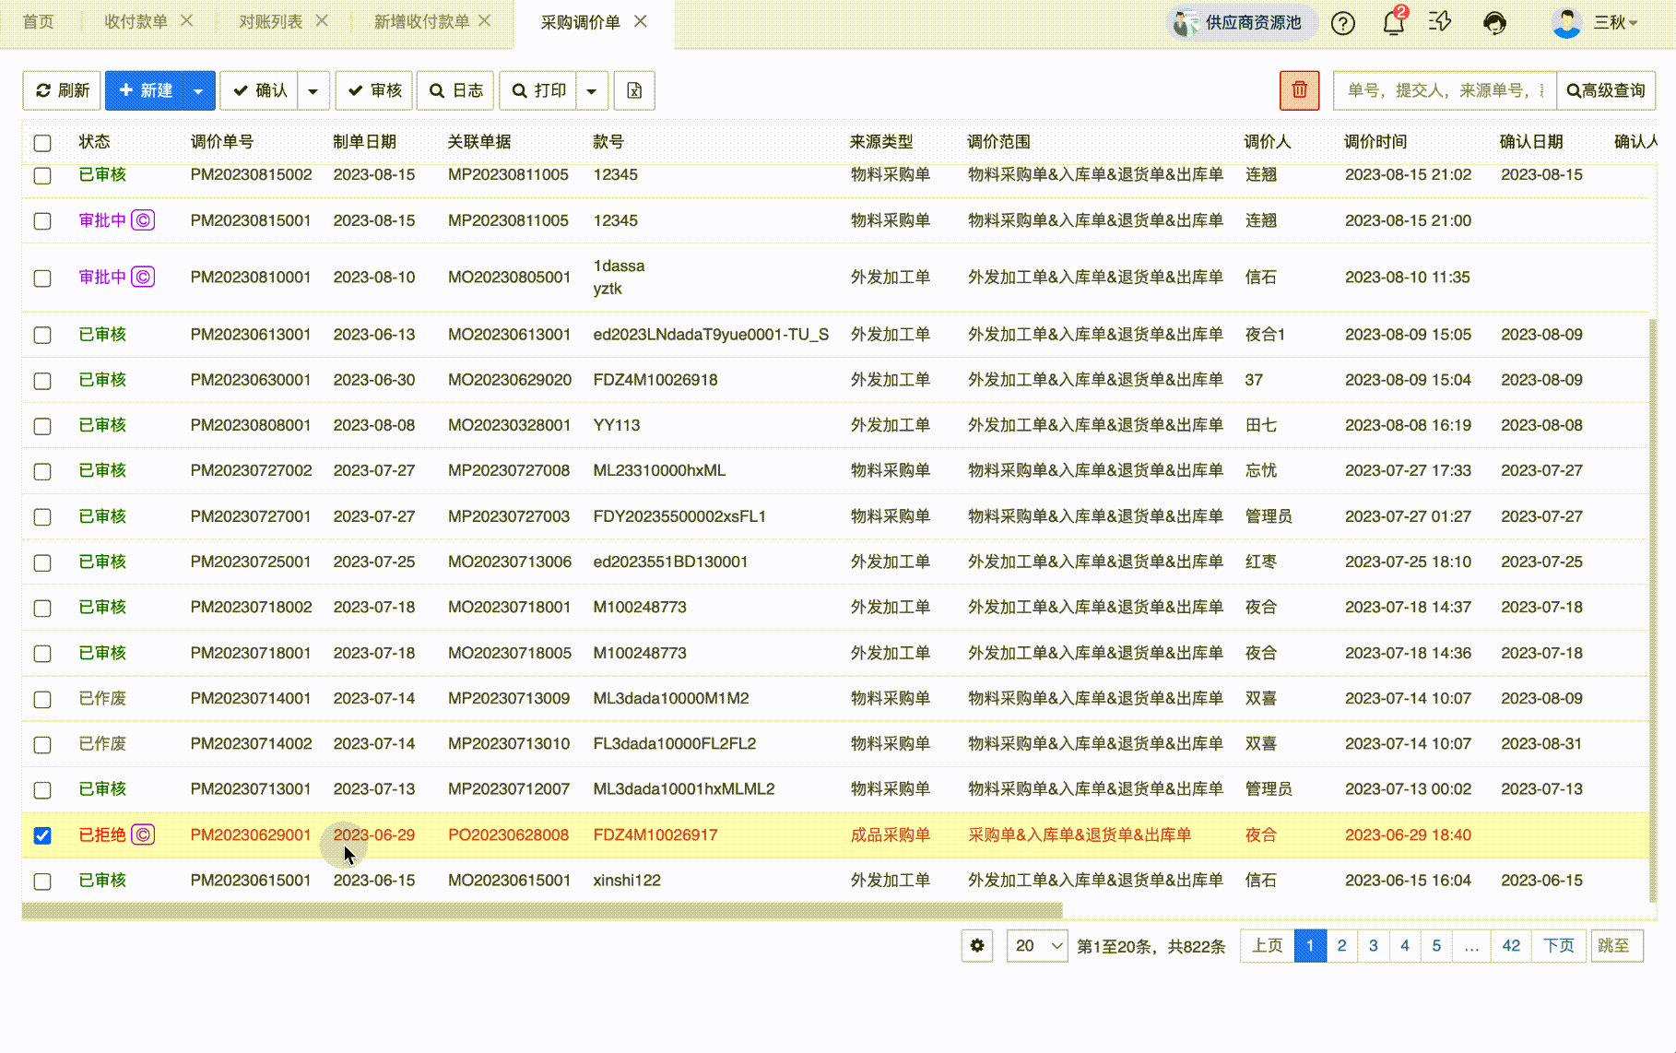The height and width of the screenshot is (1053, 1676).
Task: Open the help question mark icon
Action: 1342,23
